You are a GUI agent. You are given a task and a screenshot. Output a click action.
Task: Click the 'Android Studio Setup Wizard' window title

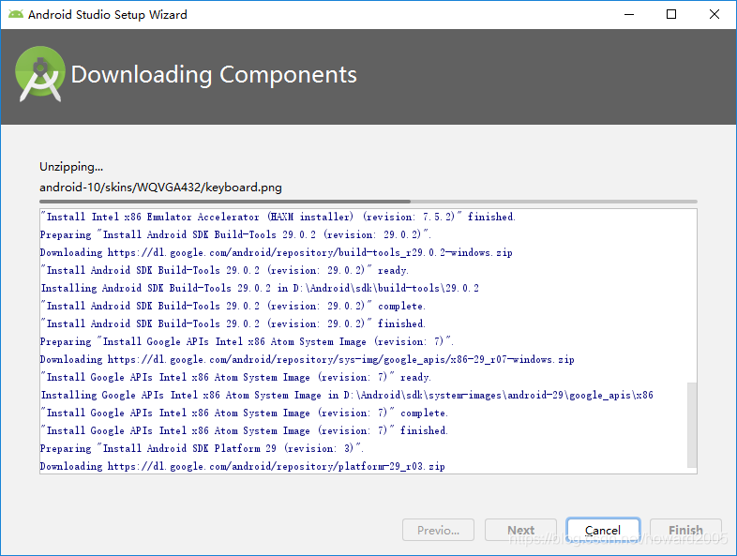pyautogui.click(x=108, y=15)
